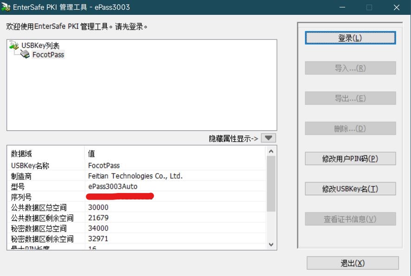Screen dimensions: 411x276
Task: Click the property list scroll down arrow
Action: (271, 244)
